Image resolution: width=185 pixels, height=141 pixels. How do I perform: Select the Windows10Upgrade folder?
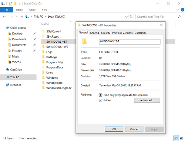click(59, 88)
